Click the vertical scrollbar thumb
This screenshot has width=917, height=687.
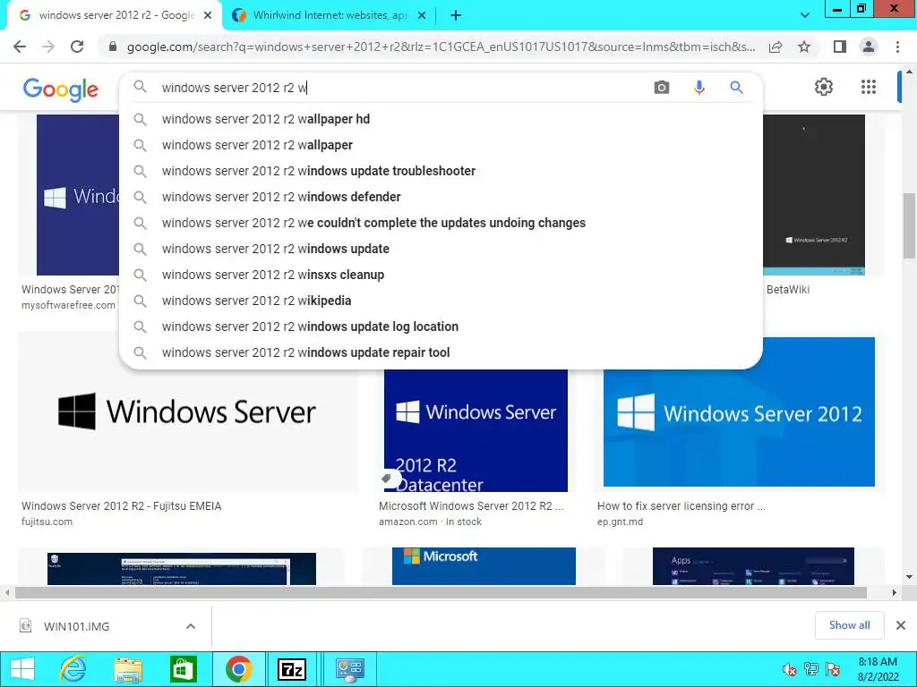(x=909, y=225)
